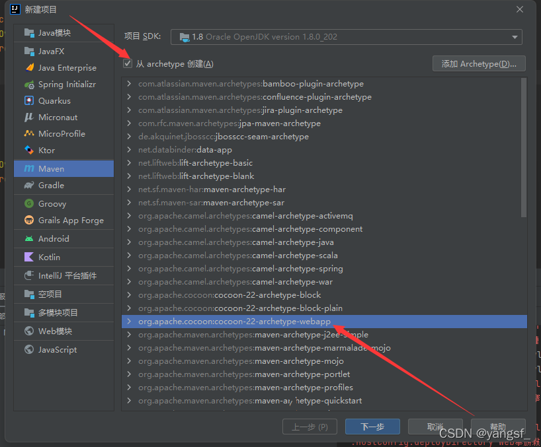Expand camel-archetype-activemq entry
This screenshot has height=447, width=541.
[129, 216]
